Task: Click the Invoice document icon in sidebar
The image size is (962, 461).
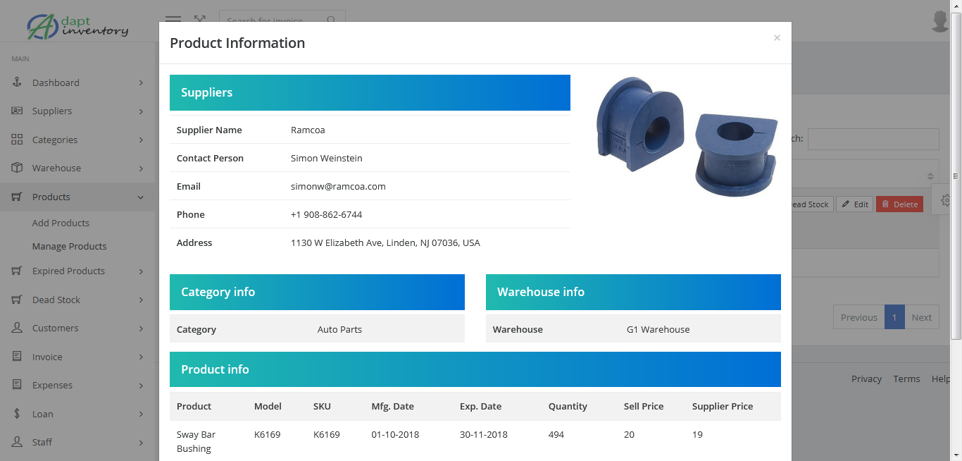Action: [x=17, y=357]
